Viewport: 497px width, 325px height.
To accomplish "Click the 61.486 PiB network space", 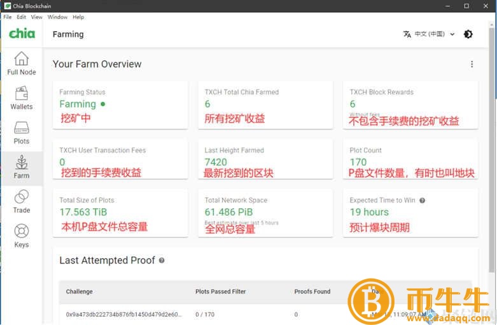I will click(x=228, y=212).
